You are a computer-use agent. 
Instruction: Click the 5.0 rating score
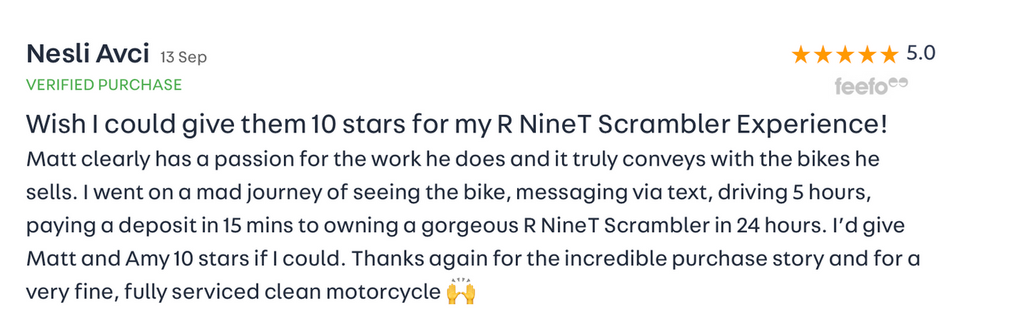(x=920, y=53)
